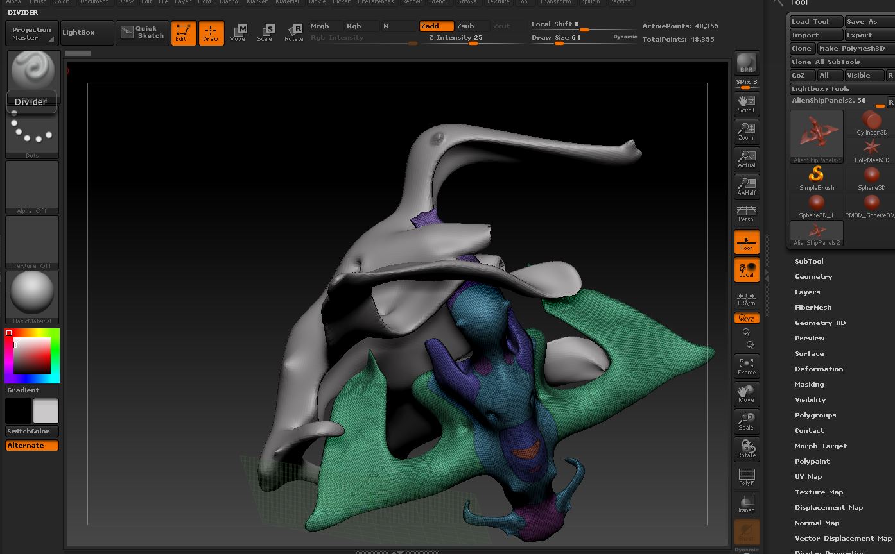Toggle the Floor grid button

[x=746, y=242]
